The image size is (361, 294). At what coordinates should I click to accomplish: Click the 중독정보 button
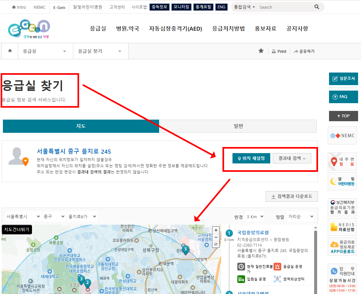click(160, 7)
